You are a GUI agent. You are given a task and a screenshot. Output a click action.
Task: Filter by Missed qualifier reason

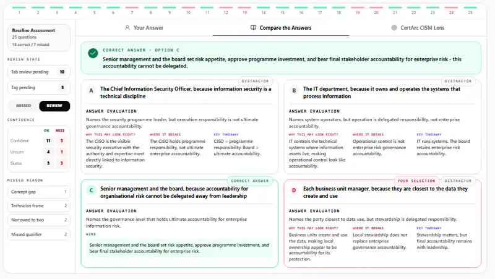click(39, 234)
